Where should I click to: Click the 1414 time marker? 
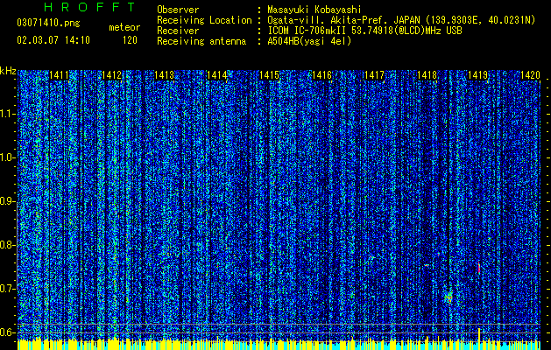(x=216, y=75)
